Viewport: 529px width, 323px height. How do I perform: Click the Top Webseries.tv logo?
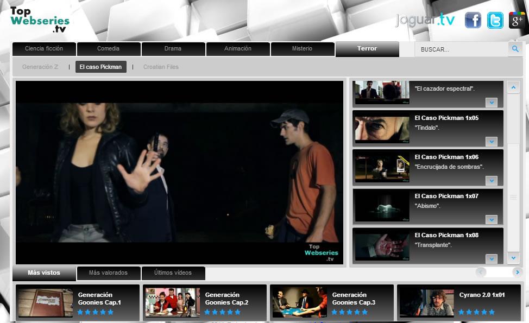point(40,20)
